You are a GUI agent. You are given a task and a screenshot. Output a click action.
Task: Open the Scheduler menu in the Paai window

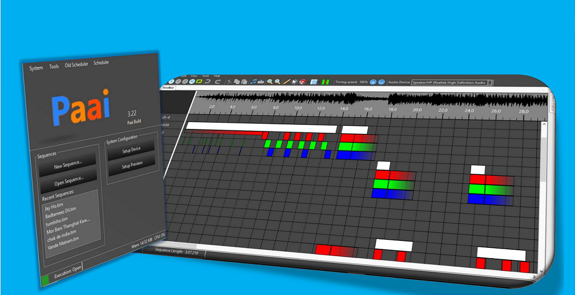(101, 62)
